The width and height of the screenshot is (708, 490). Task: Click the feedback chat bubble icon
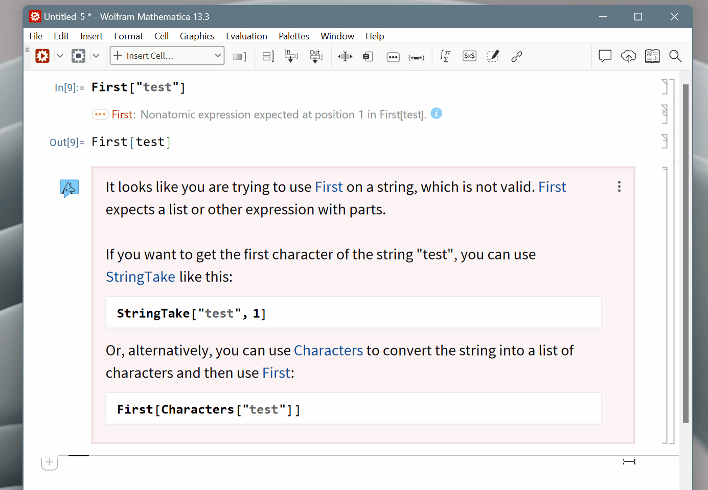605,56
